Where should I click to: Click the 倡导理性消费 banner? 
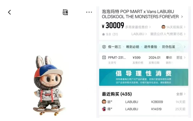pos(144,77)
